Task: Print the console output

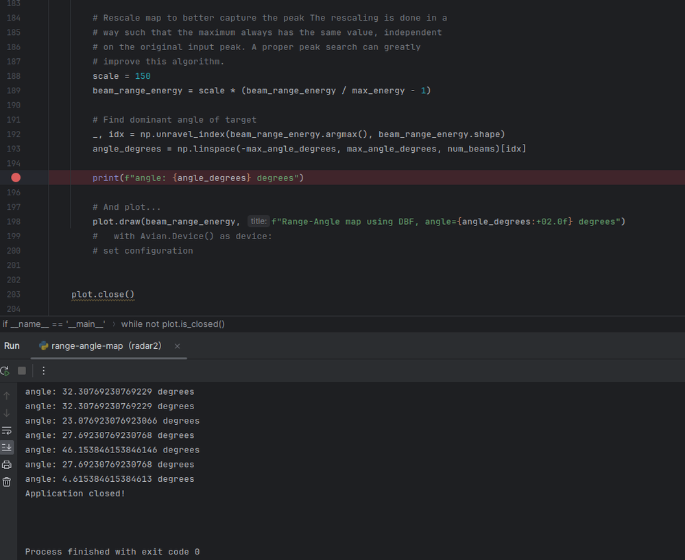Action: pyautogui.click(x=7, y=464)
